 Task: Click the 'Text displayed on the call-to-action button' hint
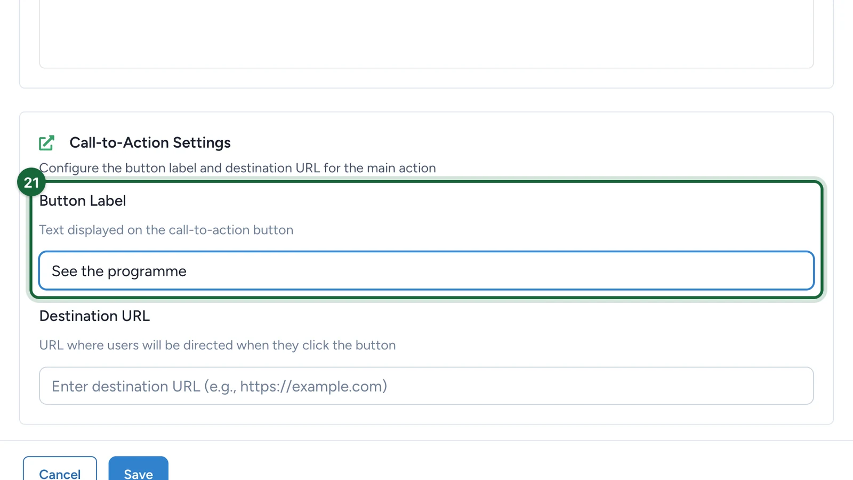click(166, 230)
